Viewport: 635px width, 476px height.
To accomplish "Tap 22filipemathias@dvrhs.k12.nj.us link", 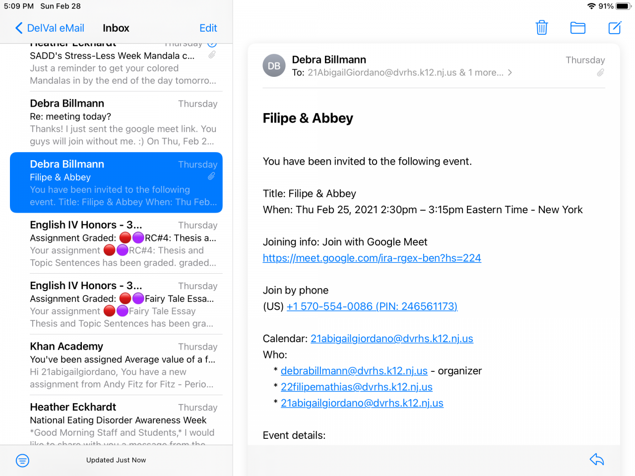I will tap(357, 387).
